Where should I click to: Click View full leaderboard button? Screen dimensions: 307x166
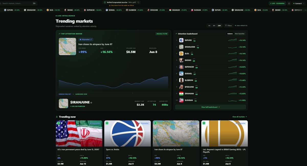[211, 107]
